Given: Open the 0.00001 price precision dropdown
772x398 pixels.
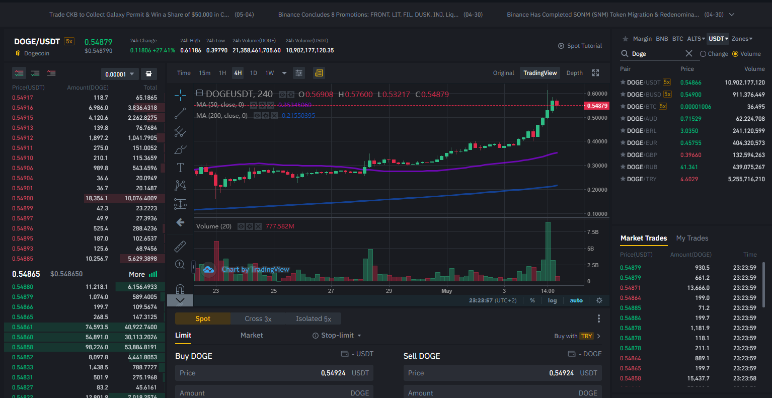Looking at the screenshot, I should [120, 74].
